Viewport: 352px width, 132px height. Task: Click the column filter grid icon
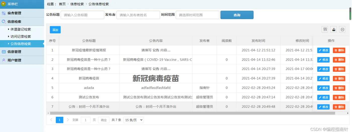(325, 30)
